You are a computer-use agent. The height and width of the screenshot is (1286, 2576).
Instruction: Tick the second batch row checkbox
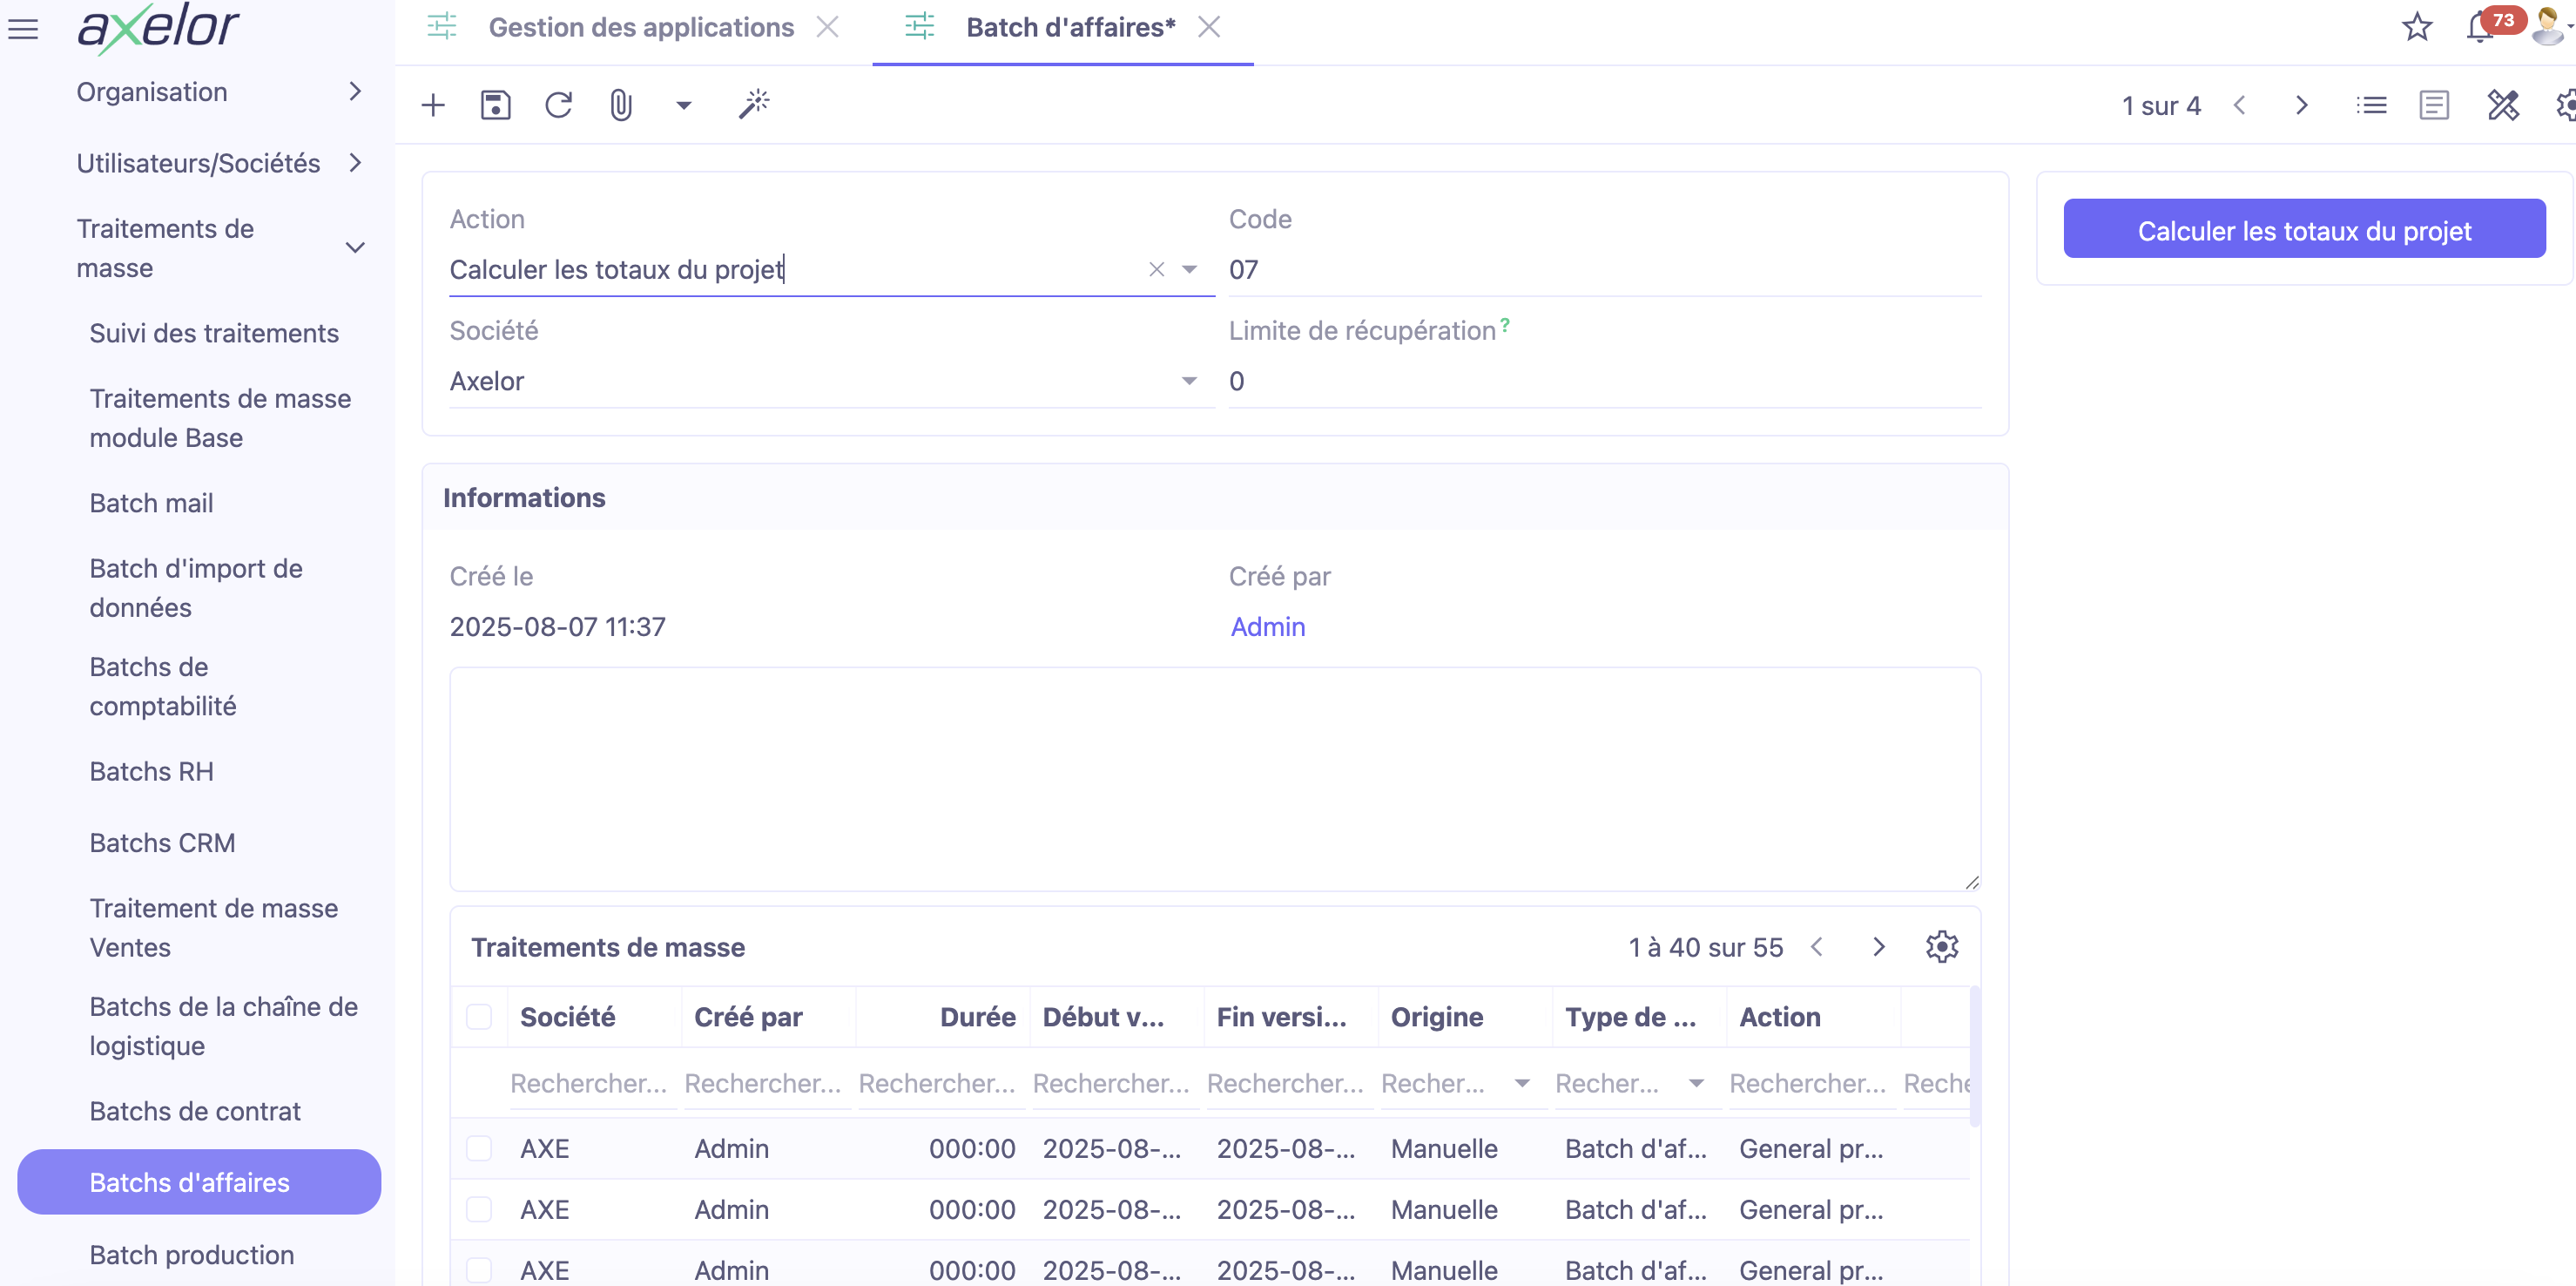(480, 1209)
